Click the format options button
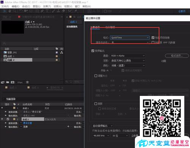The image size is (190, 148). click(x=177, y=55)
